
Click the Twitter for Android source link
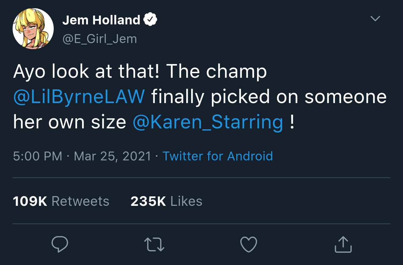click(217, 156)
